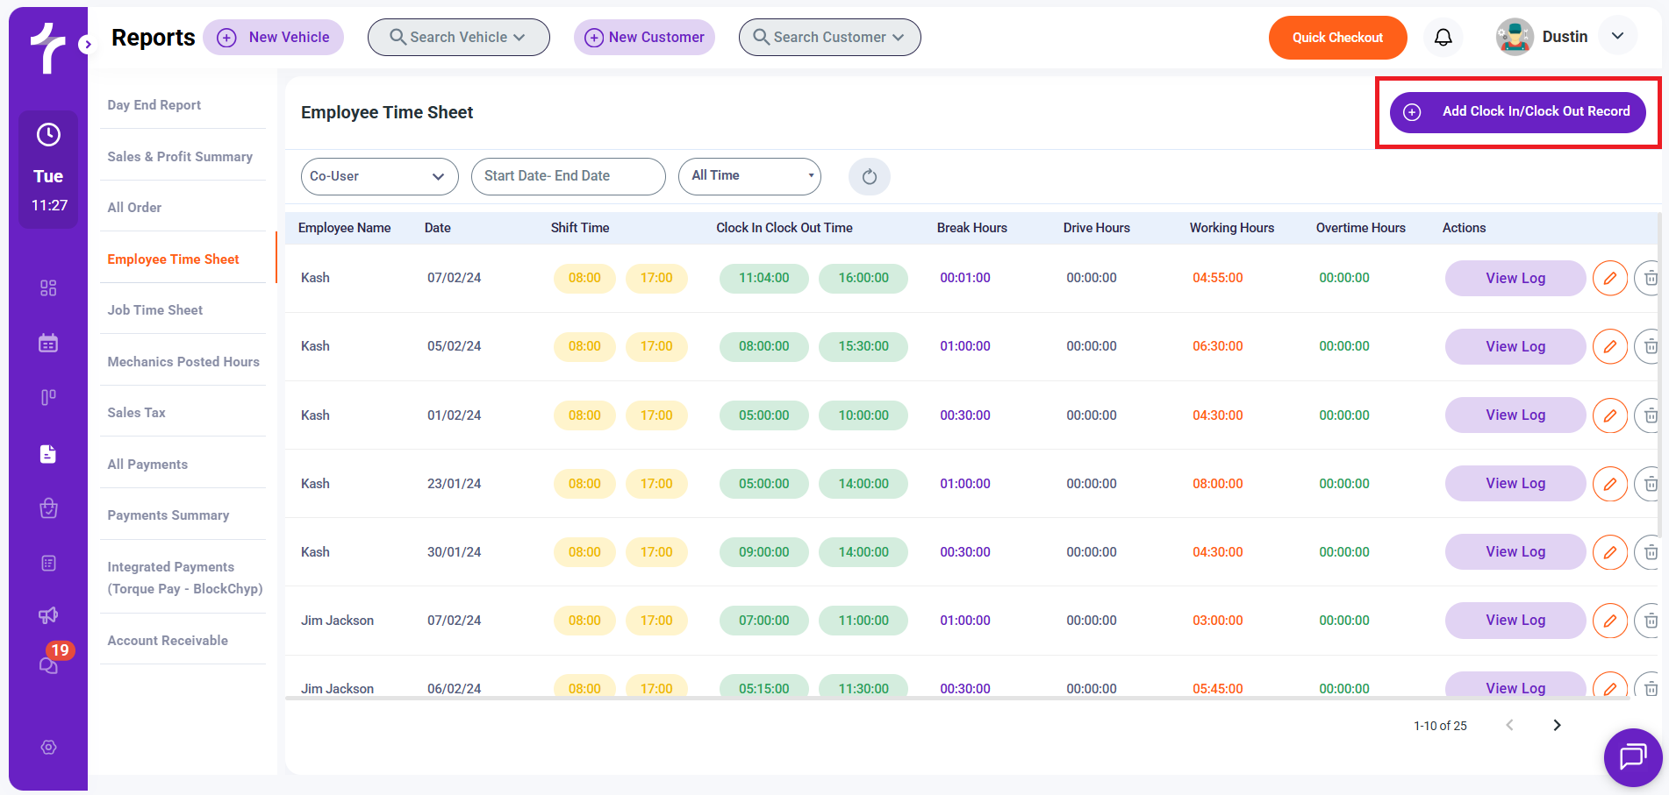Click Add Clock In/Clock Out Record

point(1517,112)
